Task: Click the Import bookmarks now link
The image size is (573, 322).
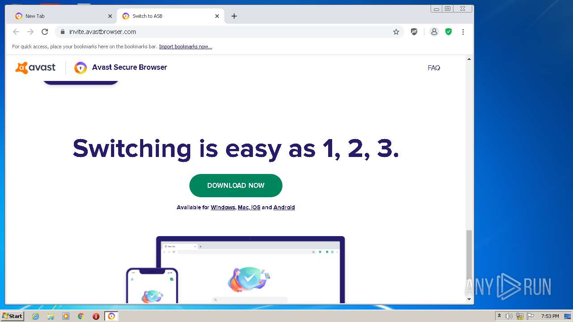Action: [x=185, y=47]
